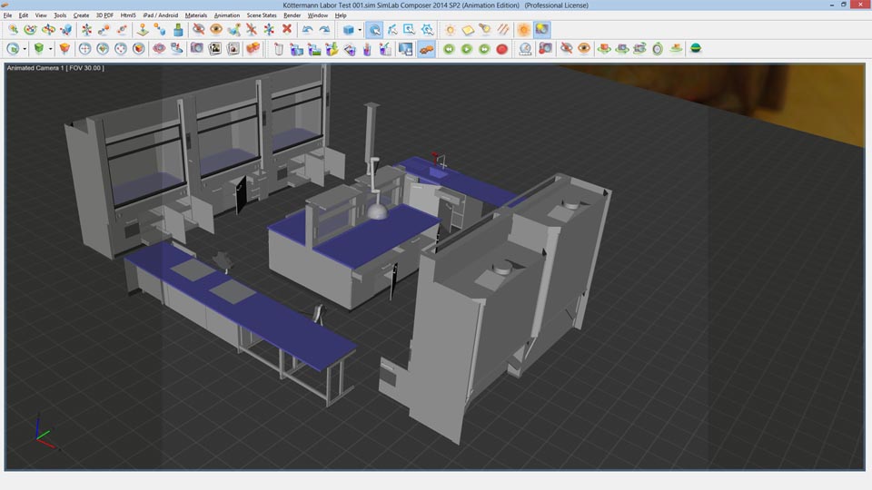Open the Materials menu
This screenshot has height=490, width=872.
(x=195, y=15)
